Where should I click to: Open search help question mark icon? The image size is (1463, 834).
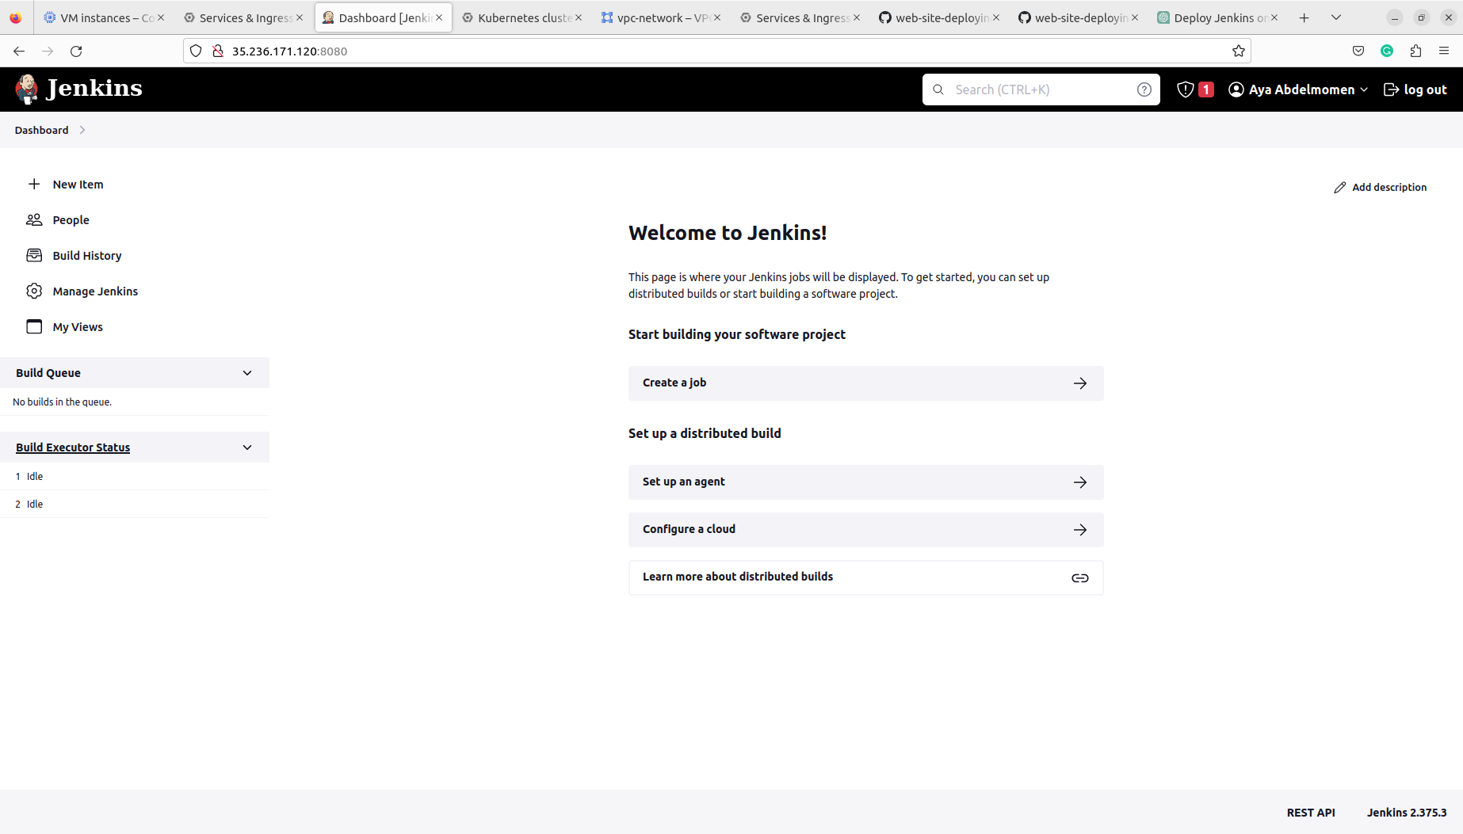pyautogui.click(x=1144, y=89)
